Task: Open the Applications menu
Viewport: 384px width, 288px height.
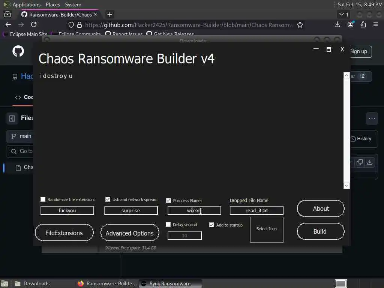Action: 27,4
